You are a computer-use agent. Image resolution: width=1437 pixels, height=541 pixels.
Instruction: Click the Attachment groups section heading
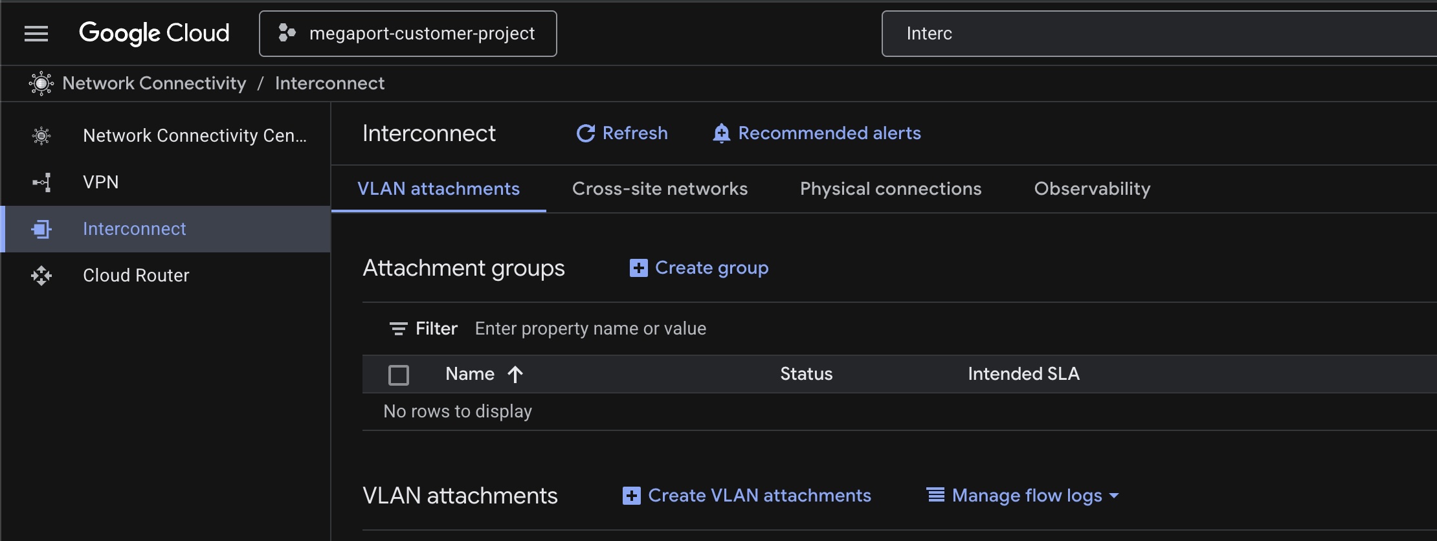463,268
